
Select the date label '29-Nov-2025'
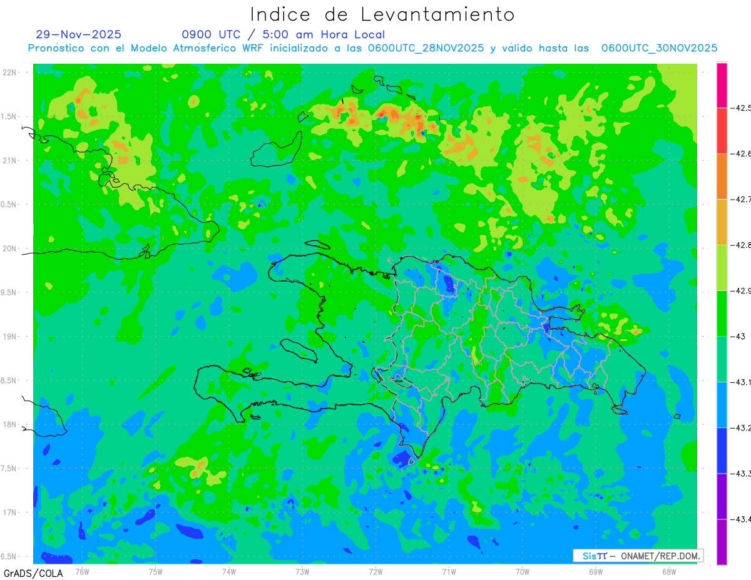click(x=79, y=34)
